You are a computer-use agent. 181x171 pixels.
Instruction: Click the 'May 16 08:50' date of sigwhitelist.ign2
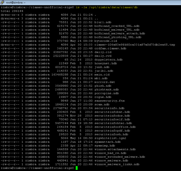click(x=81, y=138)
